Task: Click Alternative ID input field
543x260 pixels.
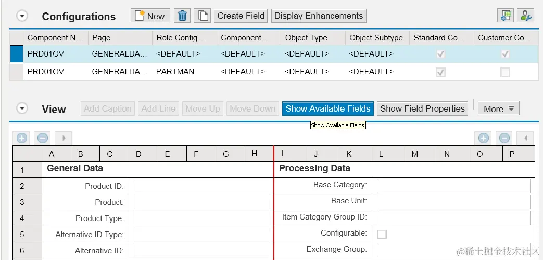Action: pos(201,250)
